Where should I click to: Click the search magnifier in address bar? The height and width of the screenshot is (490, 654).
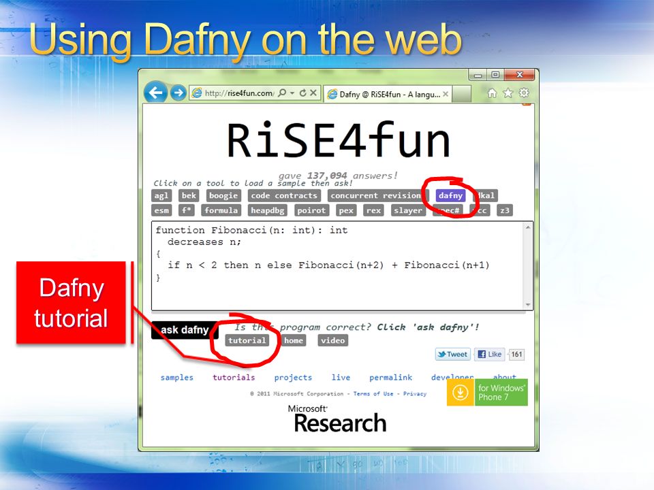point(282,93)
